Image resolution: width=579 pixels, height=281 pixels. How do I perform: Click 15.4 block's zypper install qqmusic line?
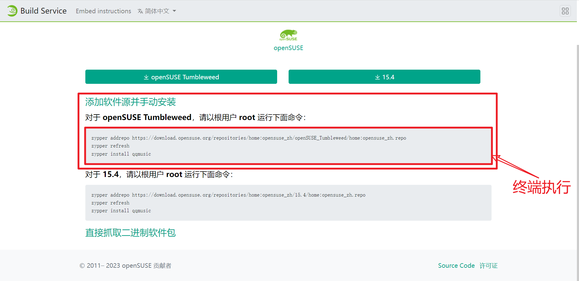coord(121,211)
